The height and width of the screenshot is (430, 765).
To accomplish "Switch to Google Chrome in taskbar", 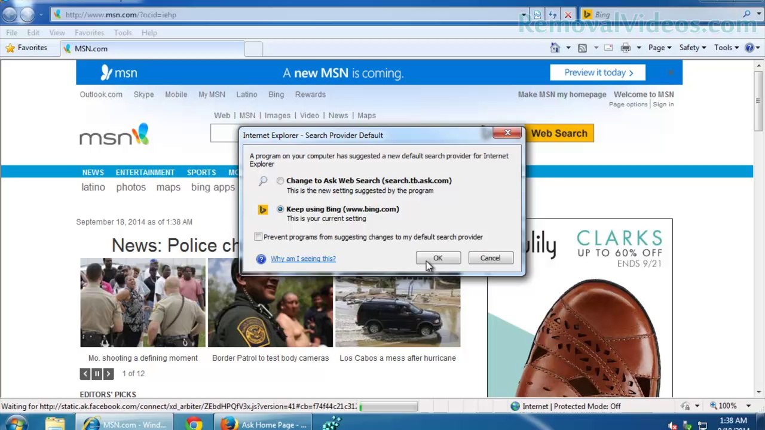I will click(194, 424).
